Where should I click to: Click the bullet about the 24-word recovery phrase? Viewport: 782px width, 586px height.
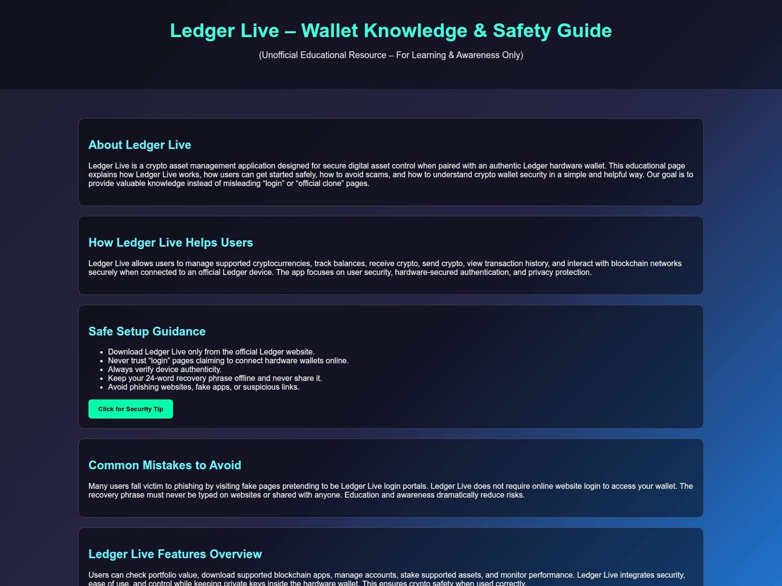pos(215,378)
